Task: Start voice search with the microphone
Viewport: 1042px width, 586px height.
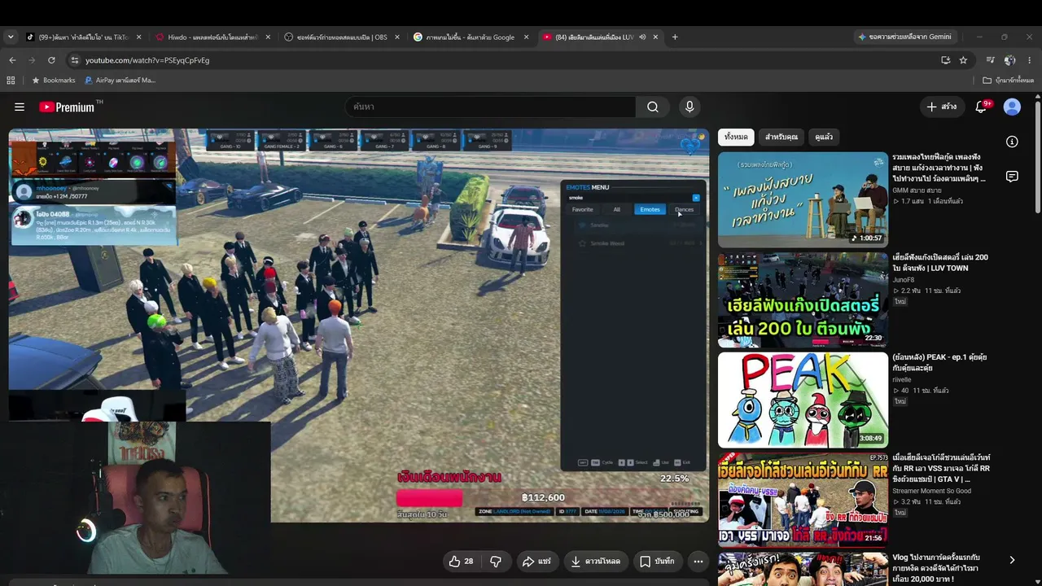Action: point(690,107)
